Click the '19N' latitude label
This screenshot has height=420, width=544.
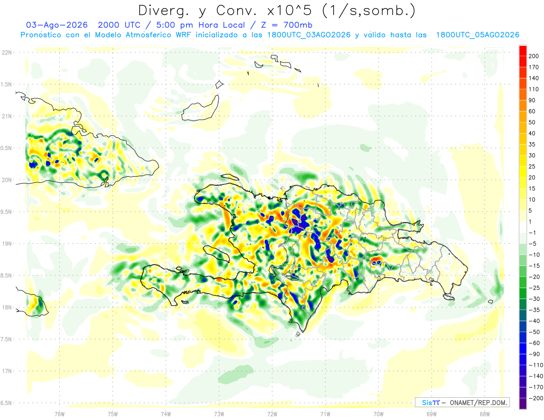7,244
